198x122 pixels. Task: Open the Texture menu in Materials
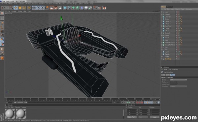(x=23, y=107)
